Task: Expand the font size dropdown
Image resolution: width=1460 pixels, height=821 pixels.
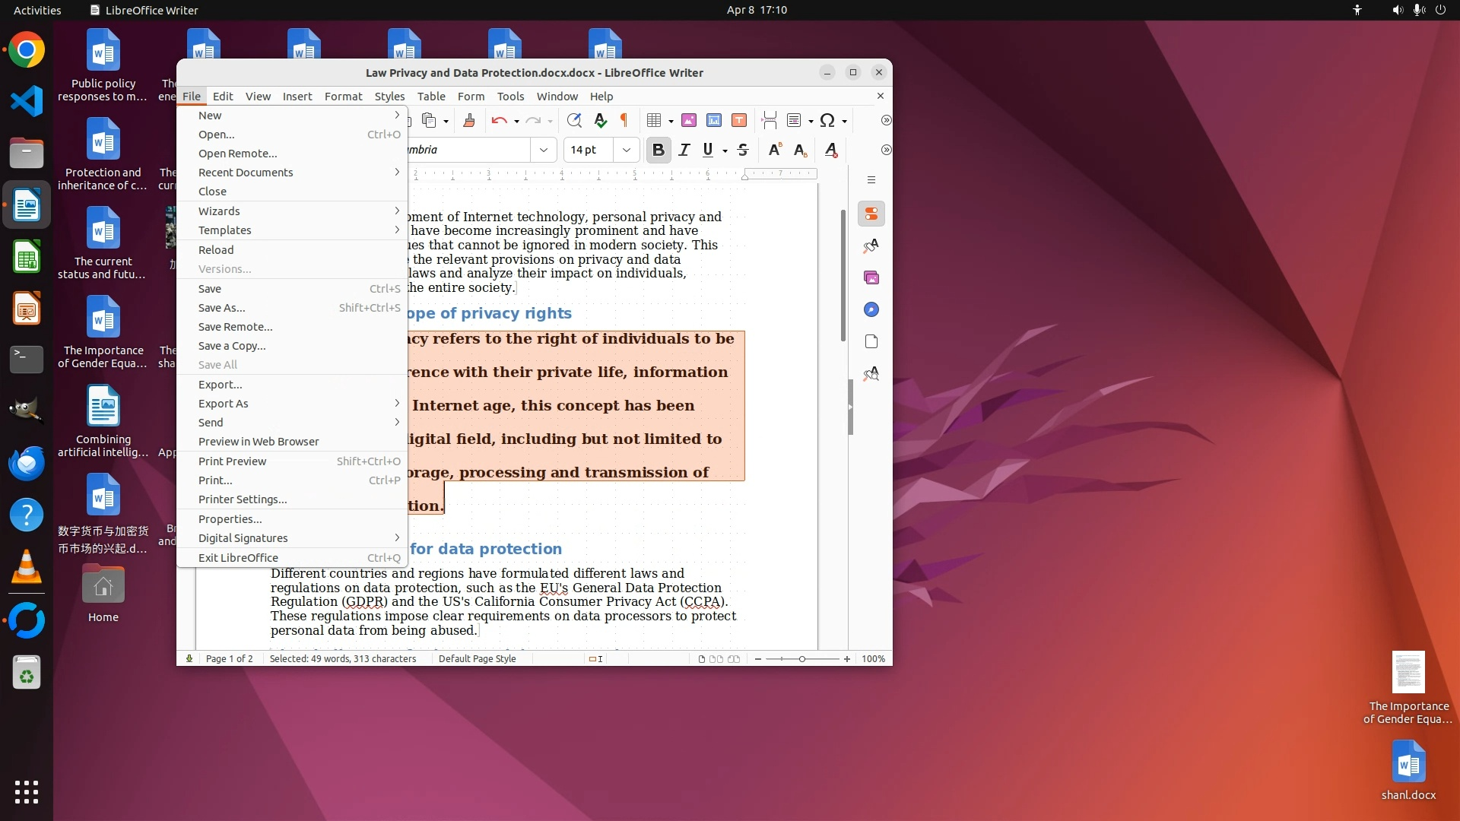Action: pos(626,150)
